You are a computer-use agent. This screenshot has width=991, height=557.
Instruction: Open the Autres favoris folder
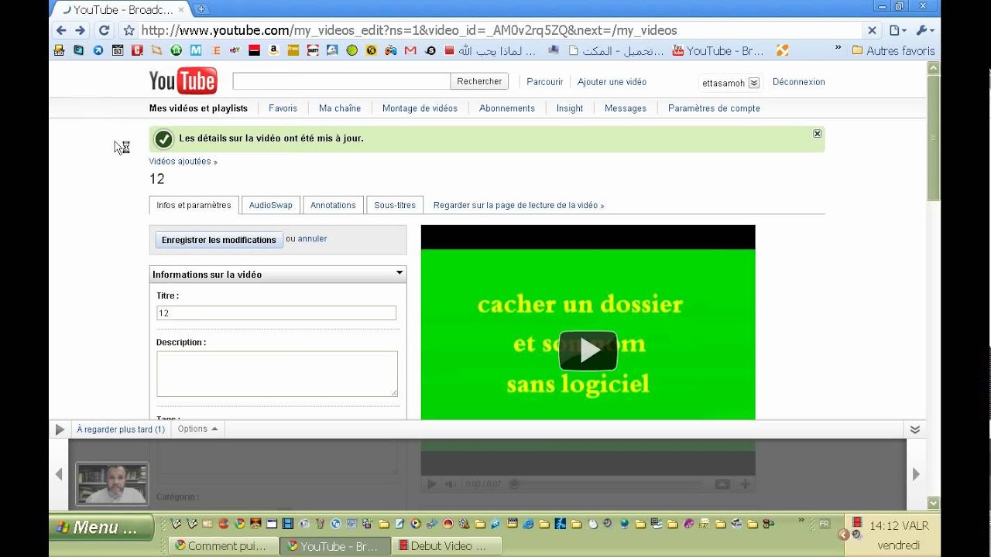(893, 50)
